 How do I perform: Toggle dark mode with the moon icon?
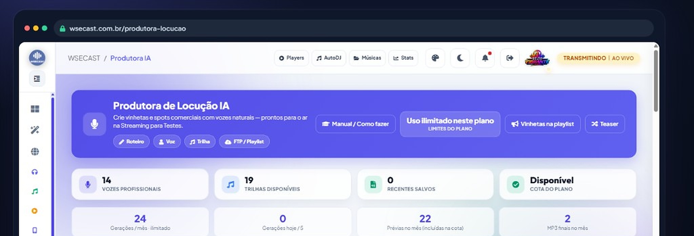point(460,58)
